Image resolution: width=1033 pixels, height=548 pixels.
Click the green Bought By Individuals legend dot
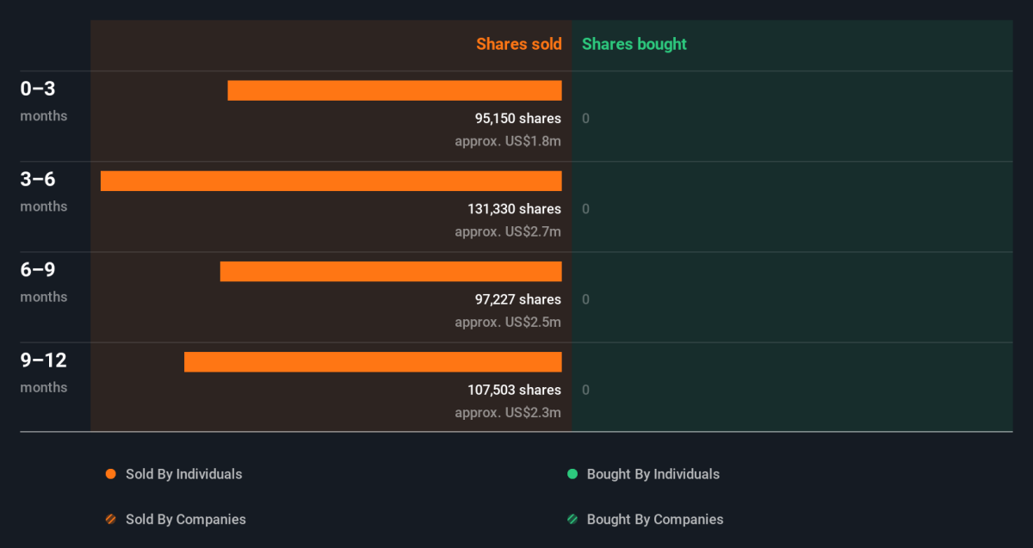coord(572,474)
